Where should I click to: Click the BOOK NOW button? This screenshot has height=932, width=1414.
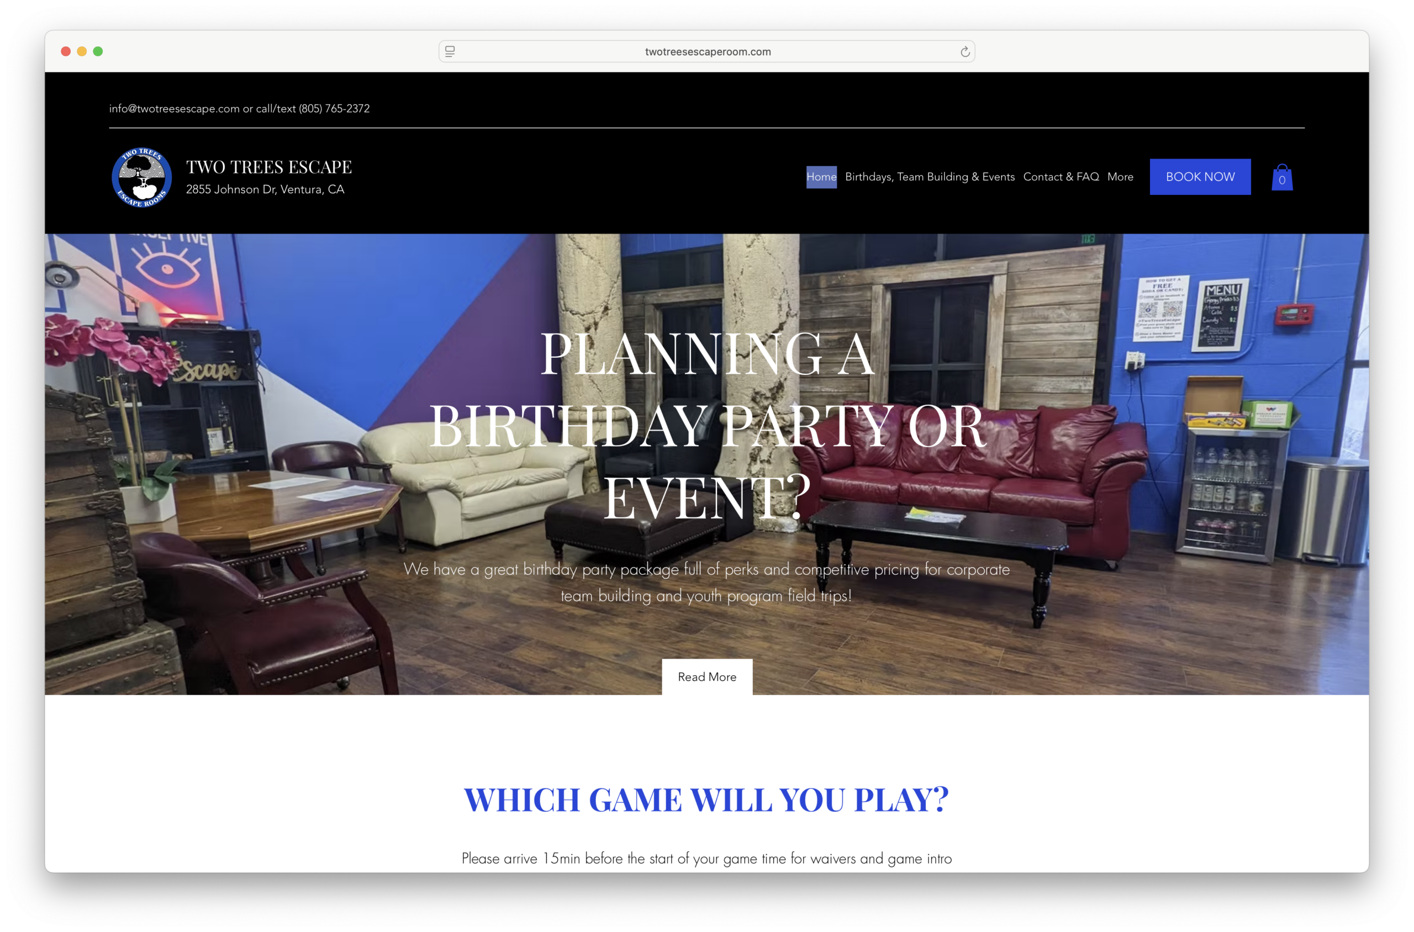point(1200,177)
